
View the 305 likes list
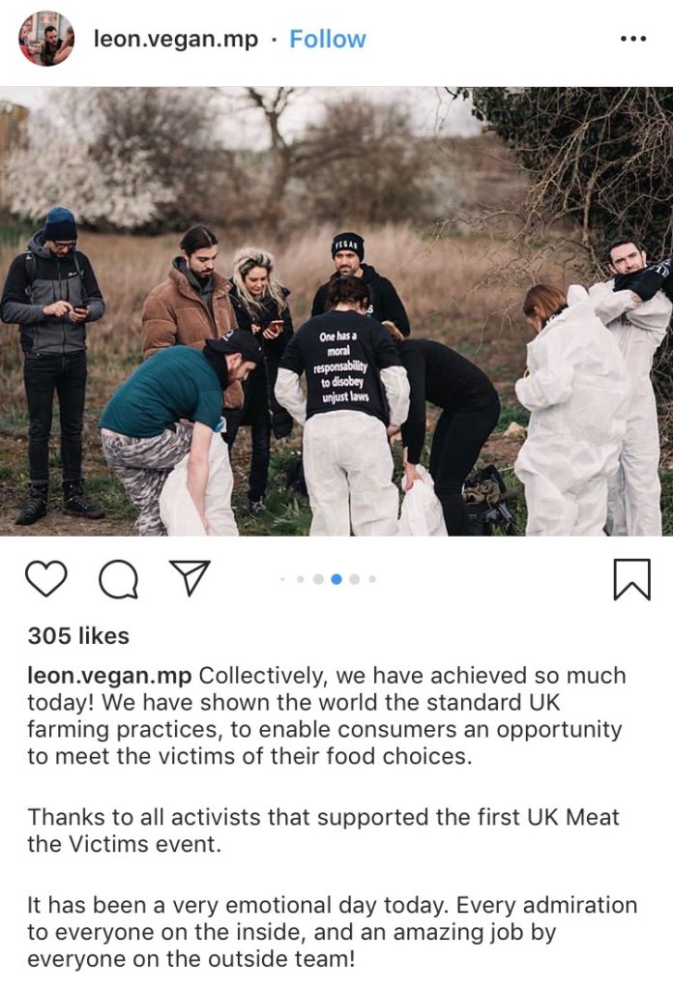click(x=78, y=636)
